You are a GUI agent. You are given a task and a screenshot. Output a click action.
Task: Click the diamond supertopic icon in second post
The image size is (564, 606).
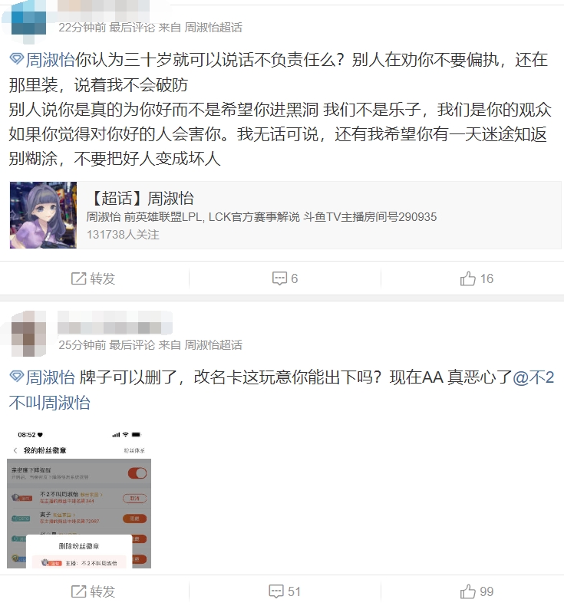[17, 377]
